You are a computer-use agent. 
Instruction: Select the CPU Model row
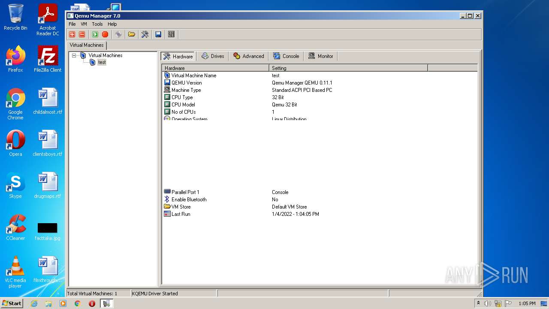(320, 105)
